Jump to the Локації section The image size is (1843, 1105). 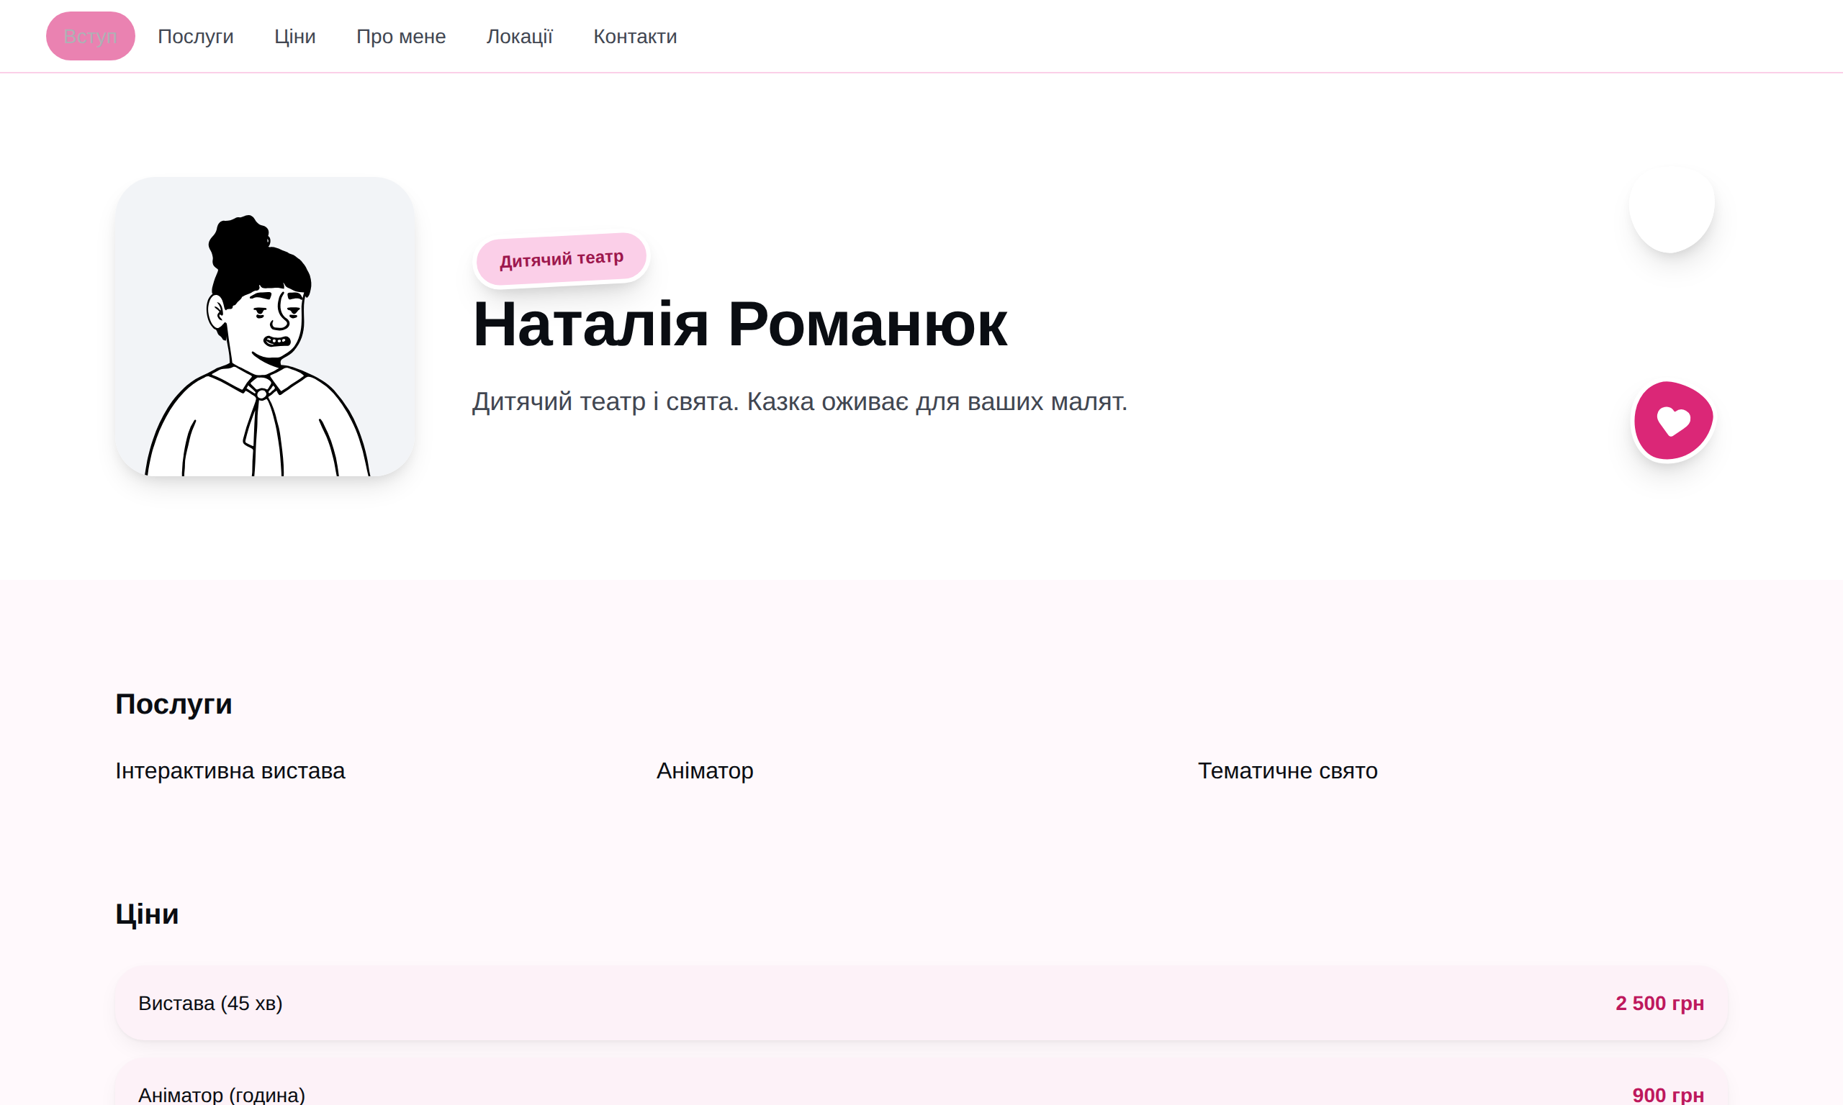519,36
